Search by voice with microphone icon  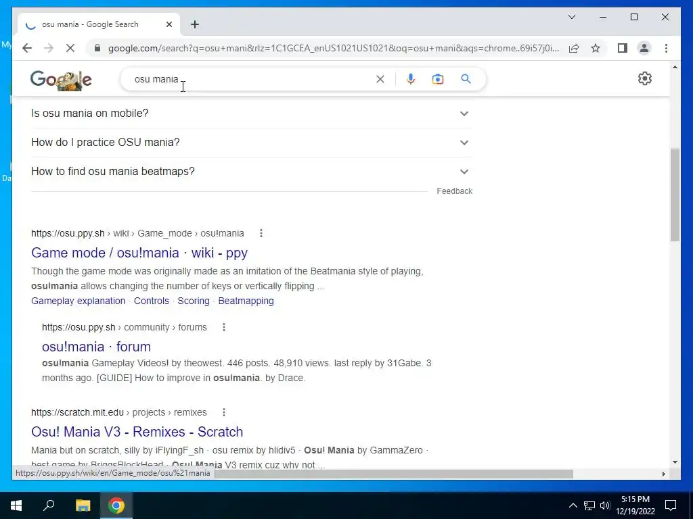tap(411, 79)
